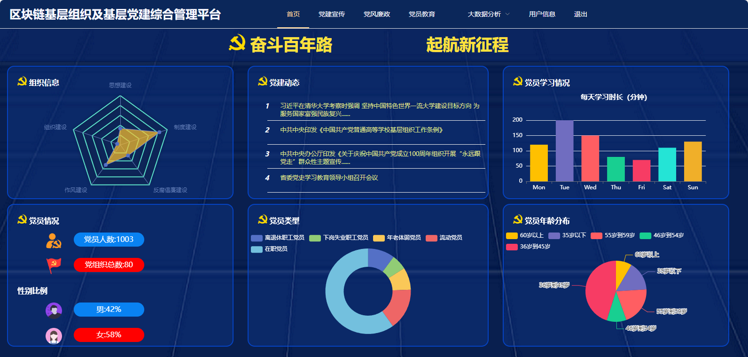
Task: Click the party emblem beside 奋斗百年路
Action: (237, 43)
